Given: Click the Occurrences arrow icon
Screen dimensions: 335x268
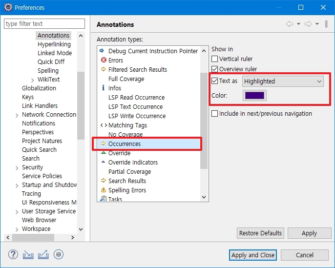Looking at the screenshot, I should click(x=104, y=144).
